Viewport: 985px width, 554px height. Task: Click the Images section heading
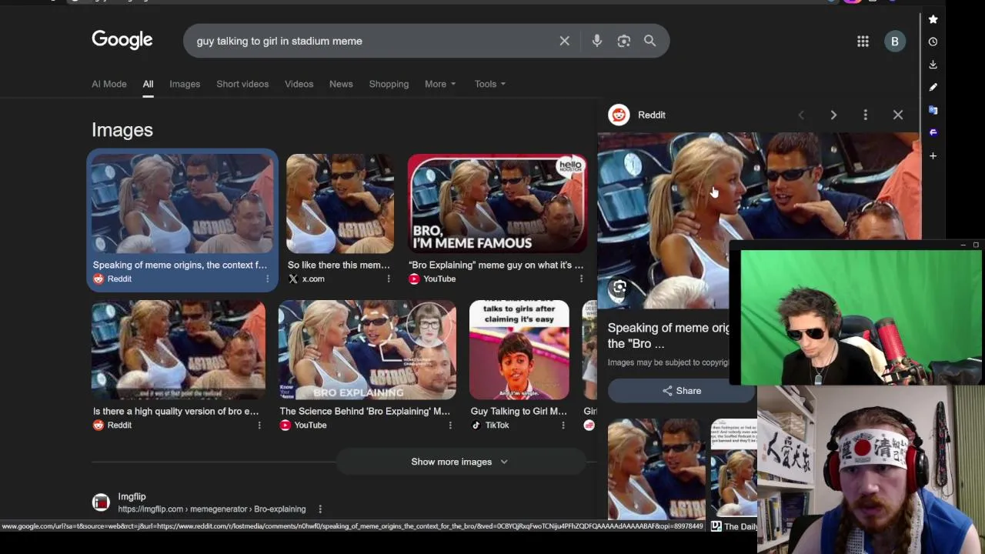coord(122,130)
